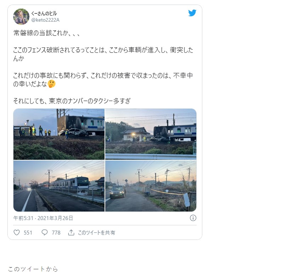Click the reply speech bubble icon
The image size is (298, 276).
click(45, 232)
